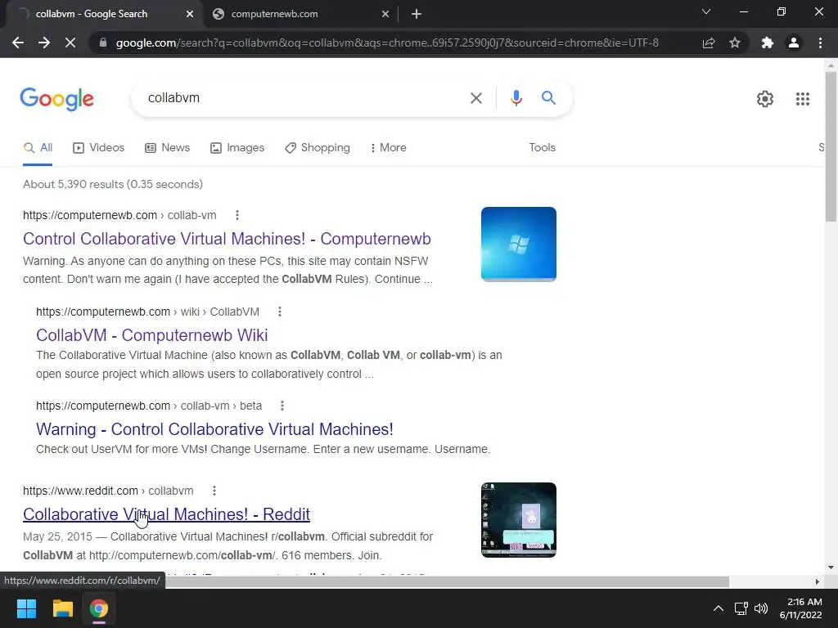The width and height of the screenshot is (838, 628).
Task: Click the URL in the address bar
Action: (387, 43)
